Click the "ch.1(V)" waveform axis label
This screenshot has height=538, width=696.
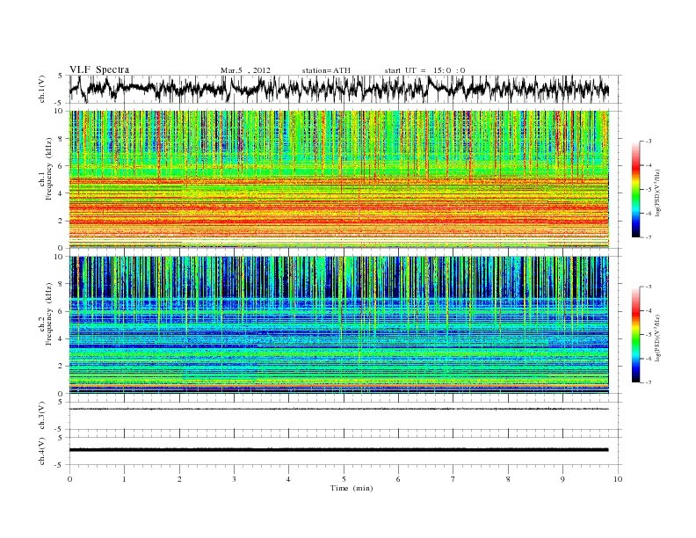click(41, 89)
